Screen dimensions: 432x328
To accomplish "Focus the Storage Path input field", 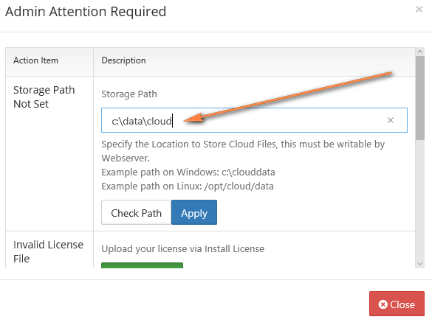I will click(x=254, y=120).
